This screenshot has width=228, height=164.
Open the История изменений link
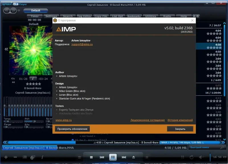pyautogui.click(x=180, y=120)
